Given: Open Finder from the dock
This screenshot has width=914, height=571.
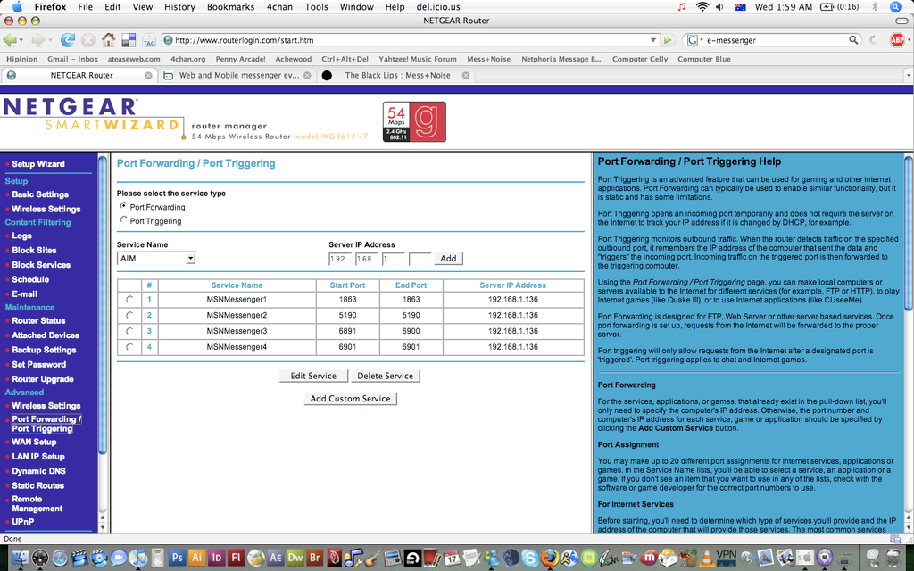Looking at the screenshot, I should pos(21,558).
